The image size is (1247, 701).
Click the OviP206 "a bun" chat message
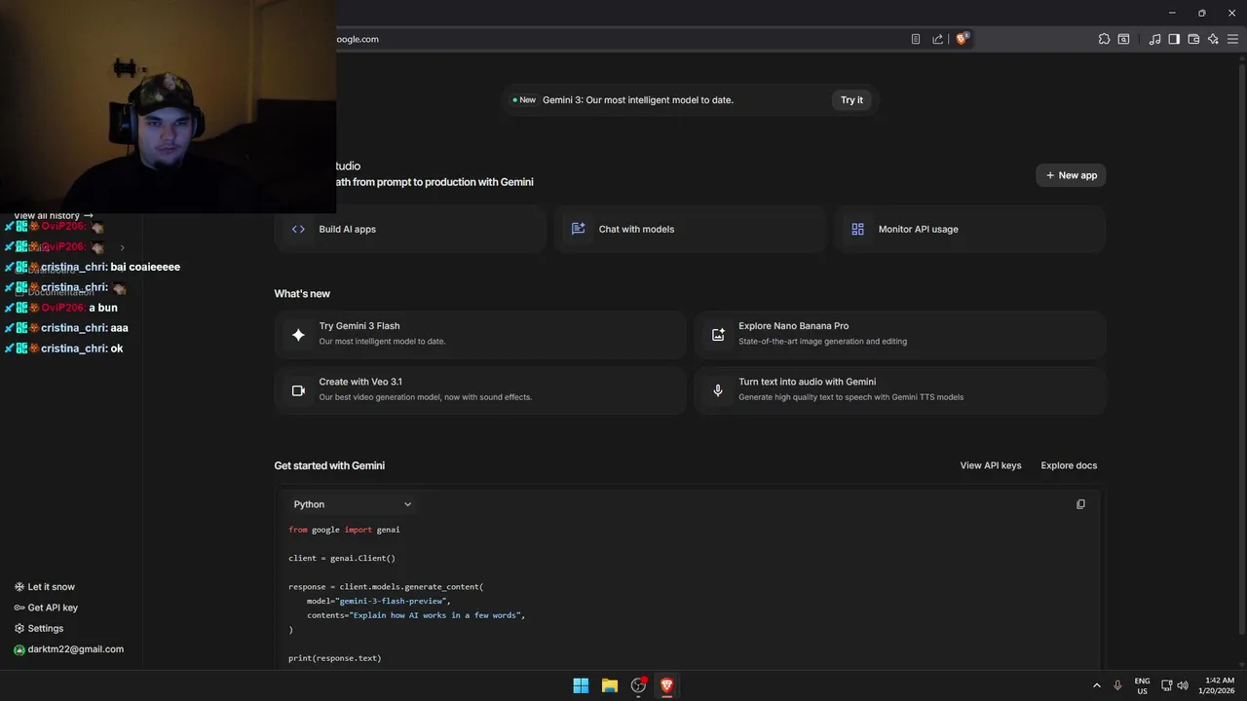click(60, 308)
